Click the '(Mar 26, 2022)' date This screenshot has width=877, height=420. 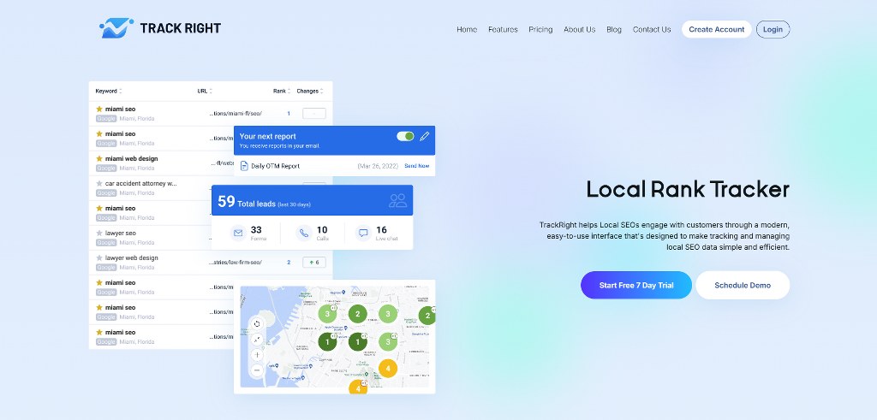(x=377, y=166)
